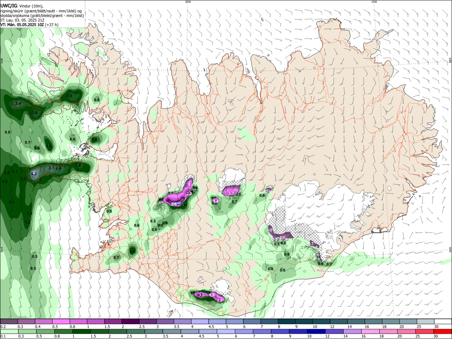Viewport: 452px width, 339px height.
Task: Click the 5.5 precipitation value on the map
Action: pos(174,204)
